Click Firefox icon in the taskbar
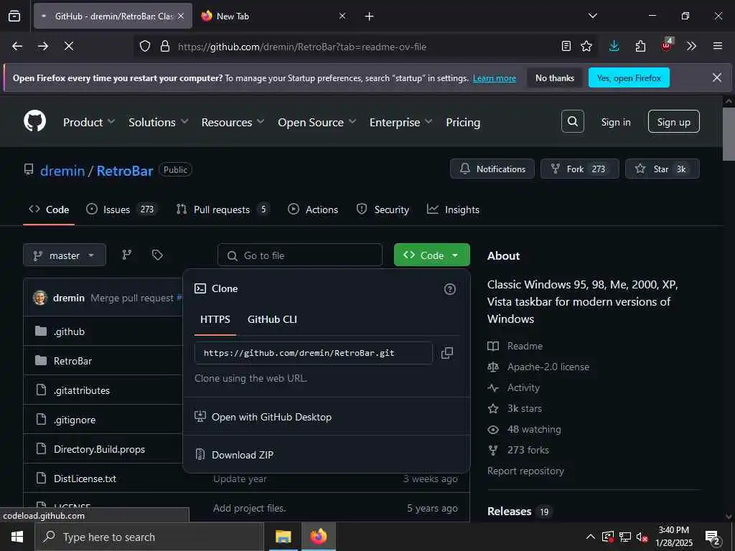 (x=318, y=537)
